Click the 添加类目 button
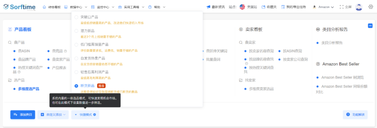 23,115
